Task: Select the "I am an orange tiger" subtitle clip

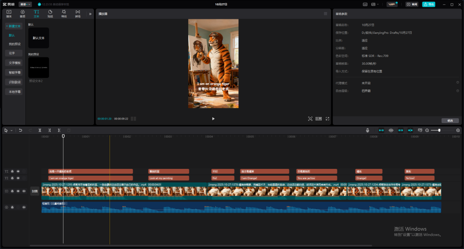Action: pyautogui.click(x=90, y=178)
